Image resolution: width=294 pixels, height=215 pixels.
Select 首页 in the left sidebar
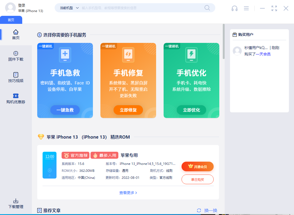(x=16, y=35)
